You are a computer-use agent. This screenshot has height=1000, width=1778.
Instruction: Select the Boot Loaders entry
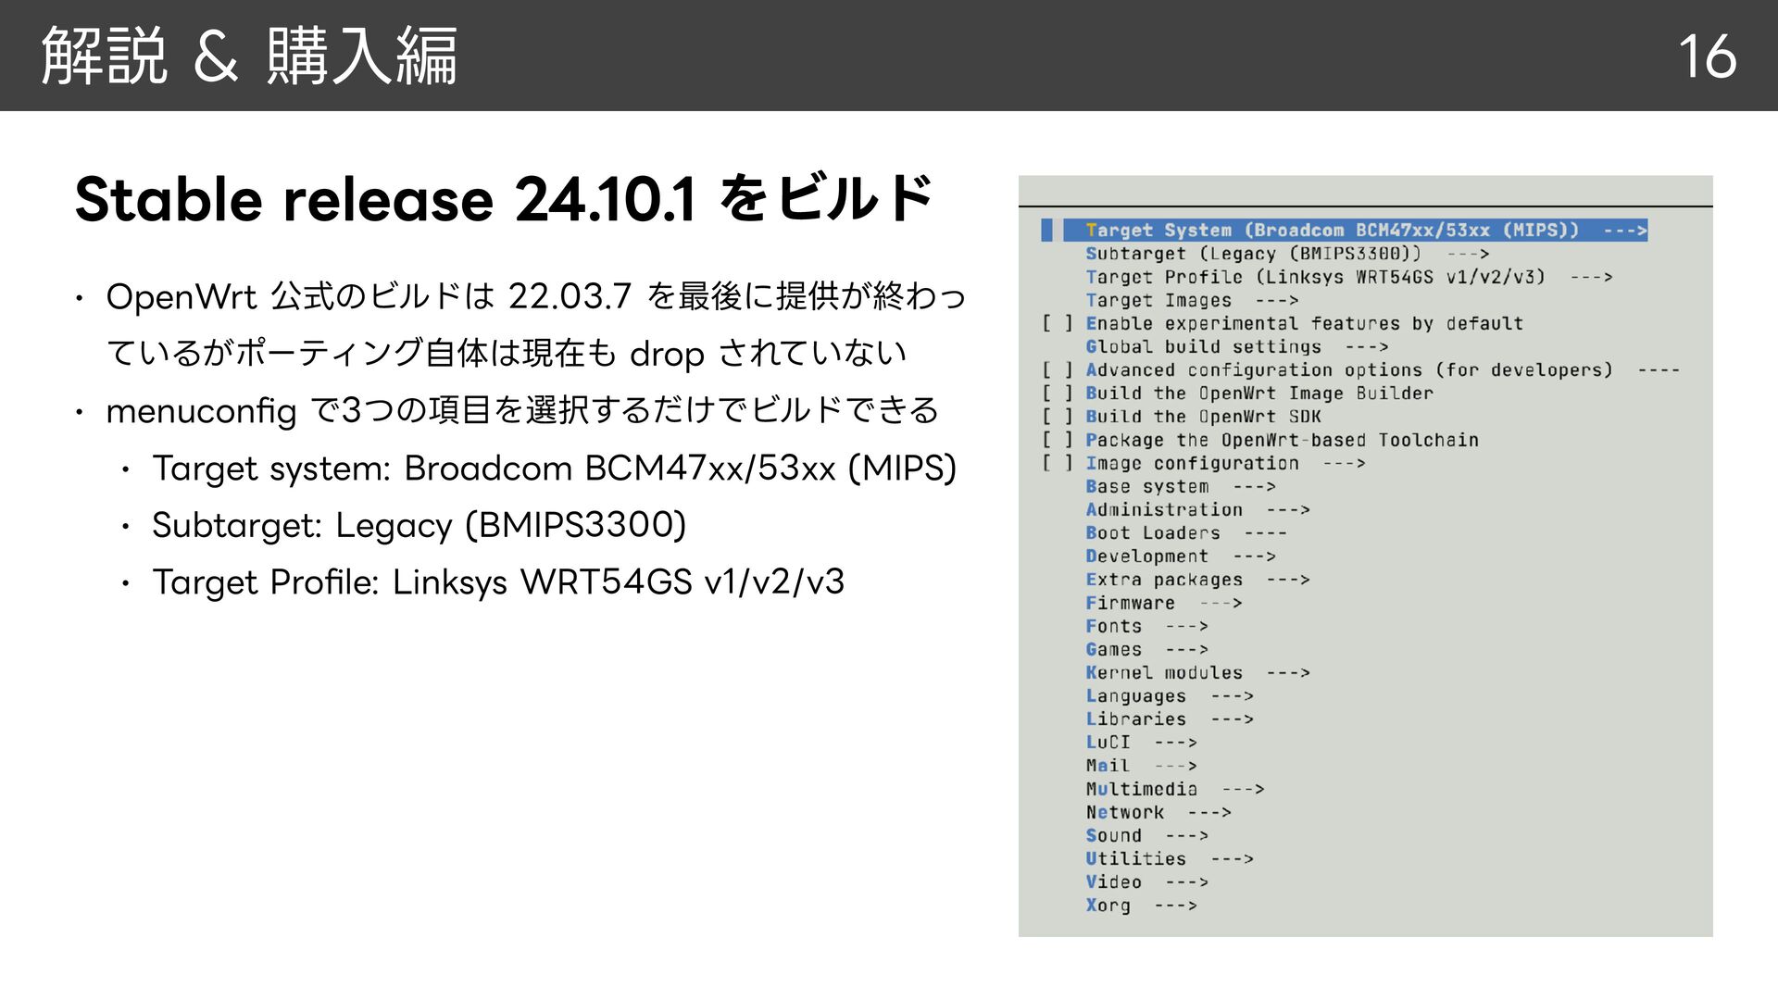[x=1186, y=532]
